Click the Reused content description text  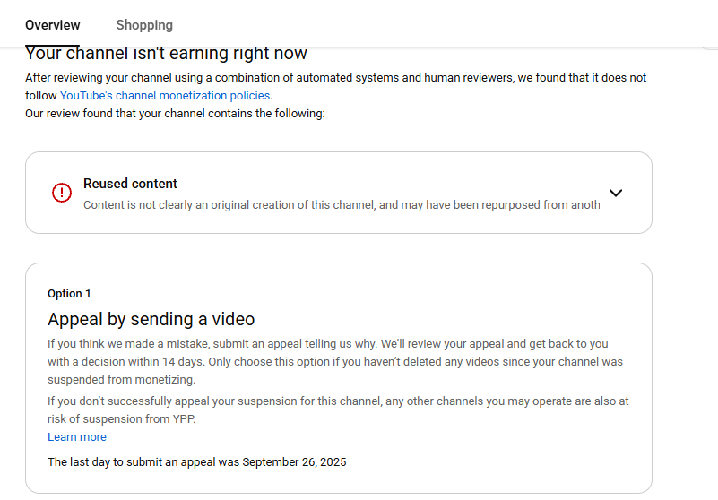pos(341,204)
